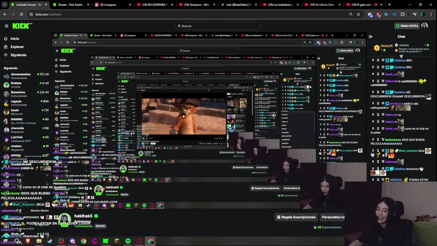Open Brave browser from taskbar

click(28, 241)
